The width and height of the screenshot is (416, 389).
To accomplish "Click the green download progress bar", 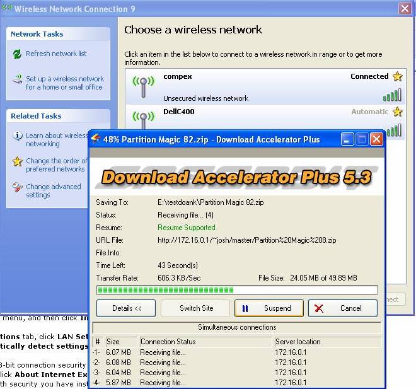I will click(237, 290).
